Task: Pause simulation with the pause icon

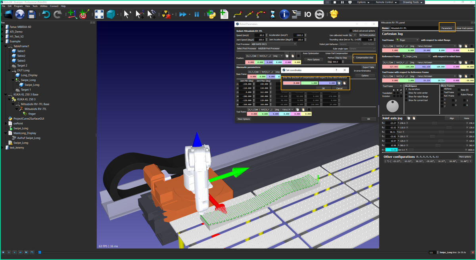Action: click(197, 15)
